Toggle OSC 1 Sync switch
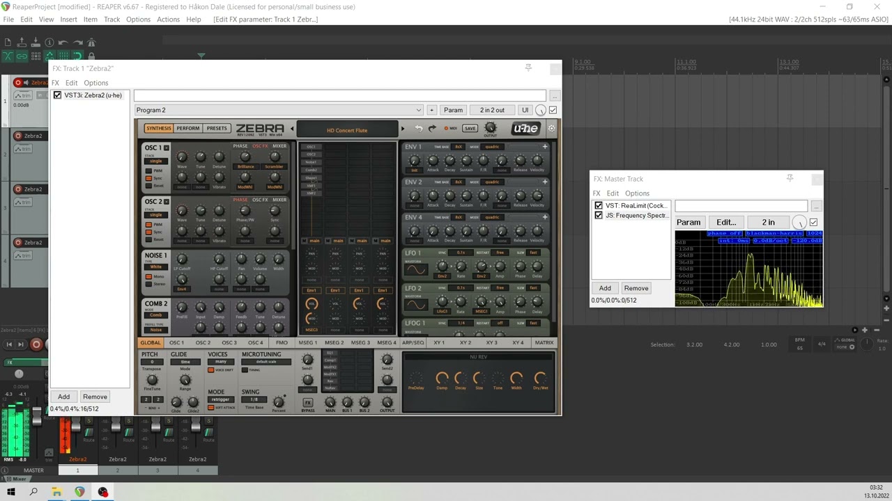 point(148,178)
